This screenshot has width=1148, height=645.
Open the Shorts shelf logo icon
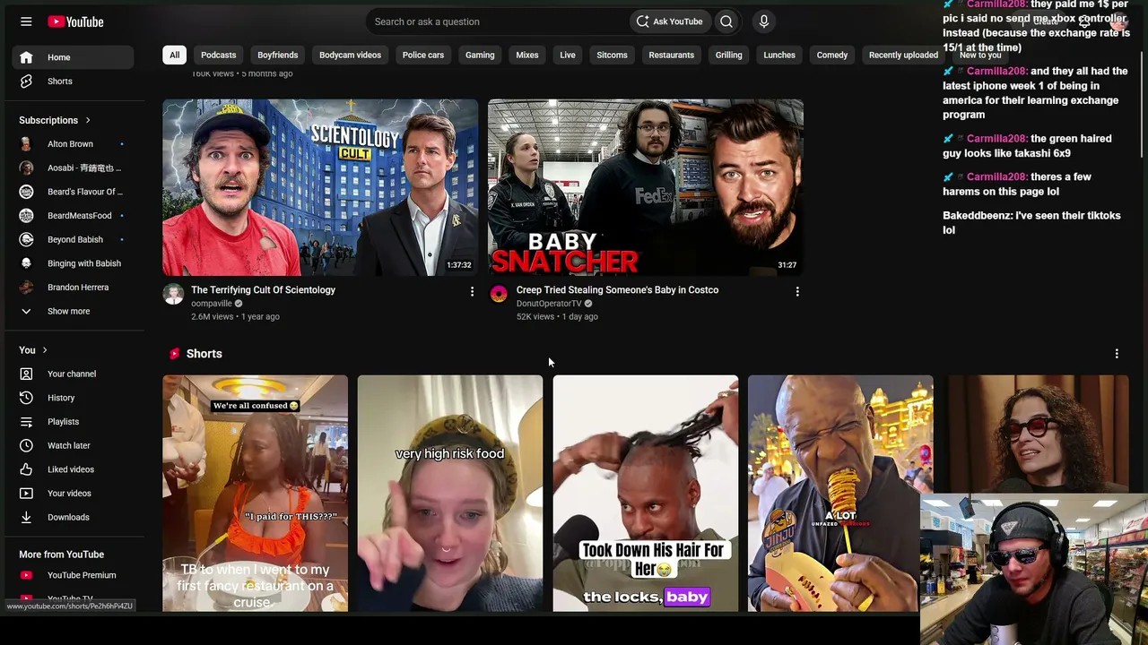(x=175, y=354)
